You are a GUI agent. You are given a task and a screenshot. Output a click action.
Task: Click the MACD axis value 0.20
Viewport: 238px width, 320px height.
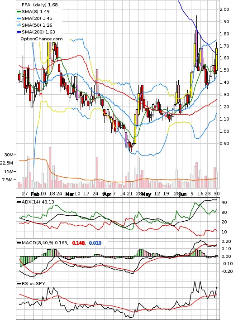pyautogui.click(x=226, y=242)
